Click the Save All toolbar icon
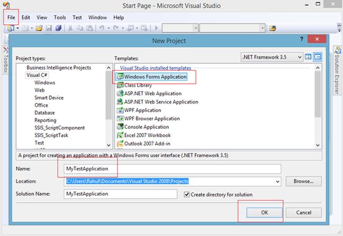This screenshot has height=236, width=343. coord(58,28)
